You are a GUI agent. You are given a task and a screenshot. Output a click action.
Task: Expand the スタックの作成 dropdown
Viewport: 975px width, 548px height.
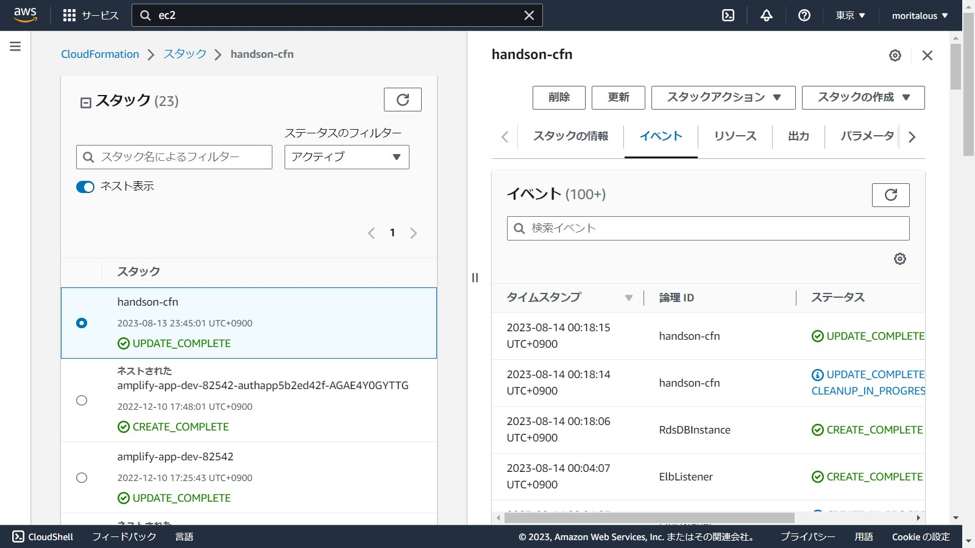pyautogui.click(x=863, y=97)
